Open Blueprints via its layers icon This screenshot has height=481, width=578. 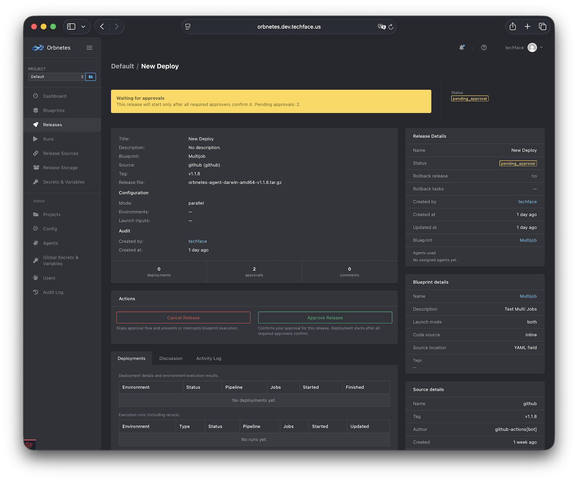pos(36,110)
